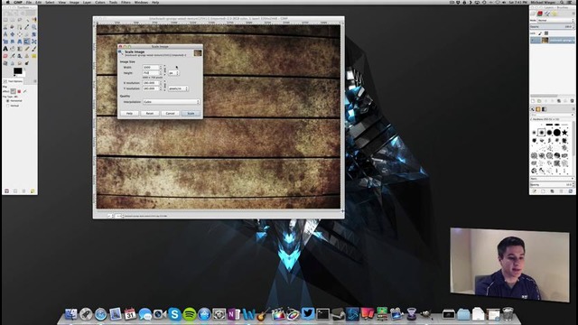Click the Reset button in Scale Image
Viewport: 578px width, 325px height.
(149, 113)
